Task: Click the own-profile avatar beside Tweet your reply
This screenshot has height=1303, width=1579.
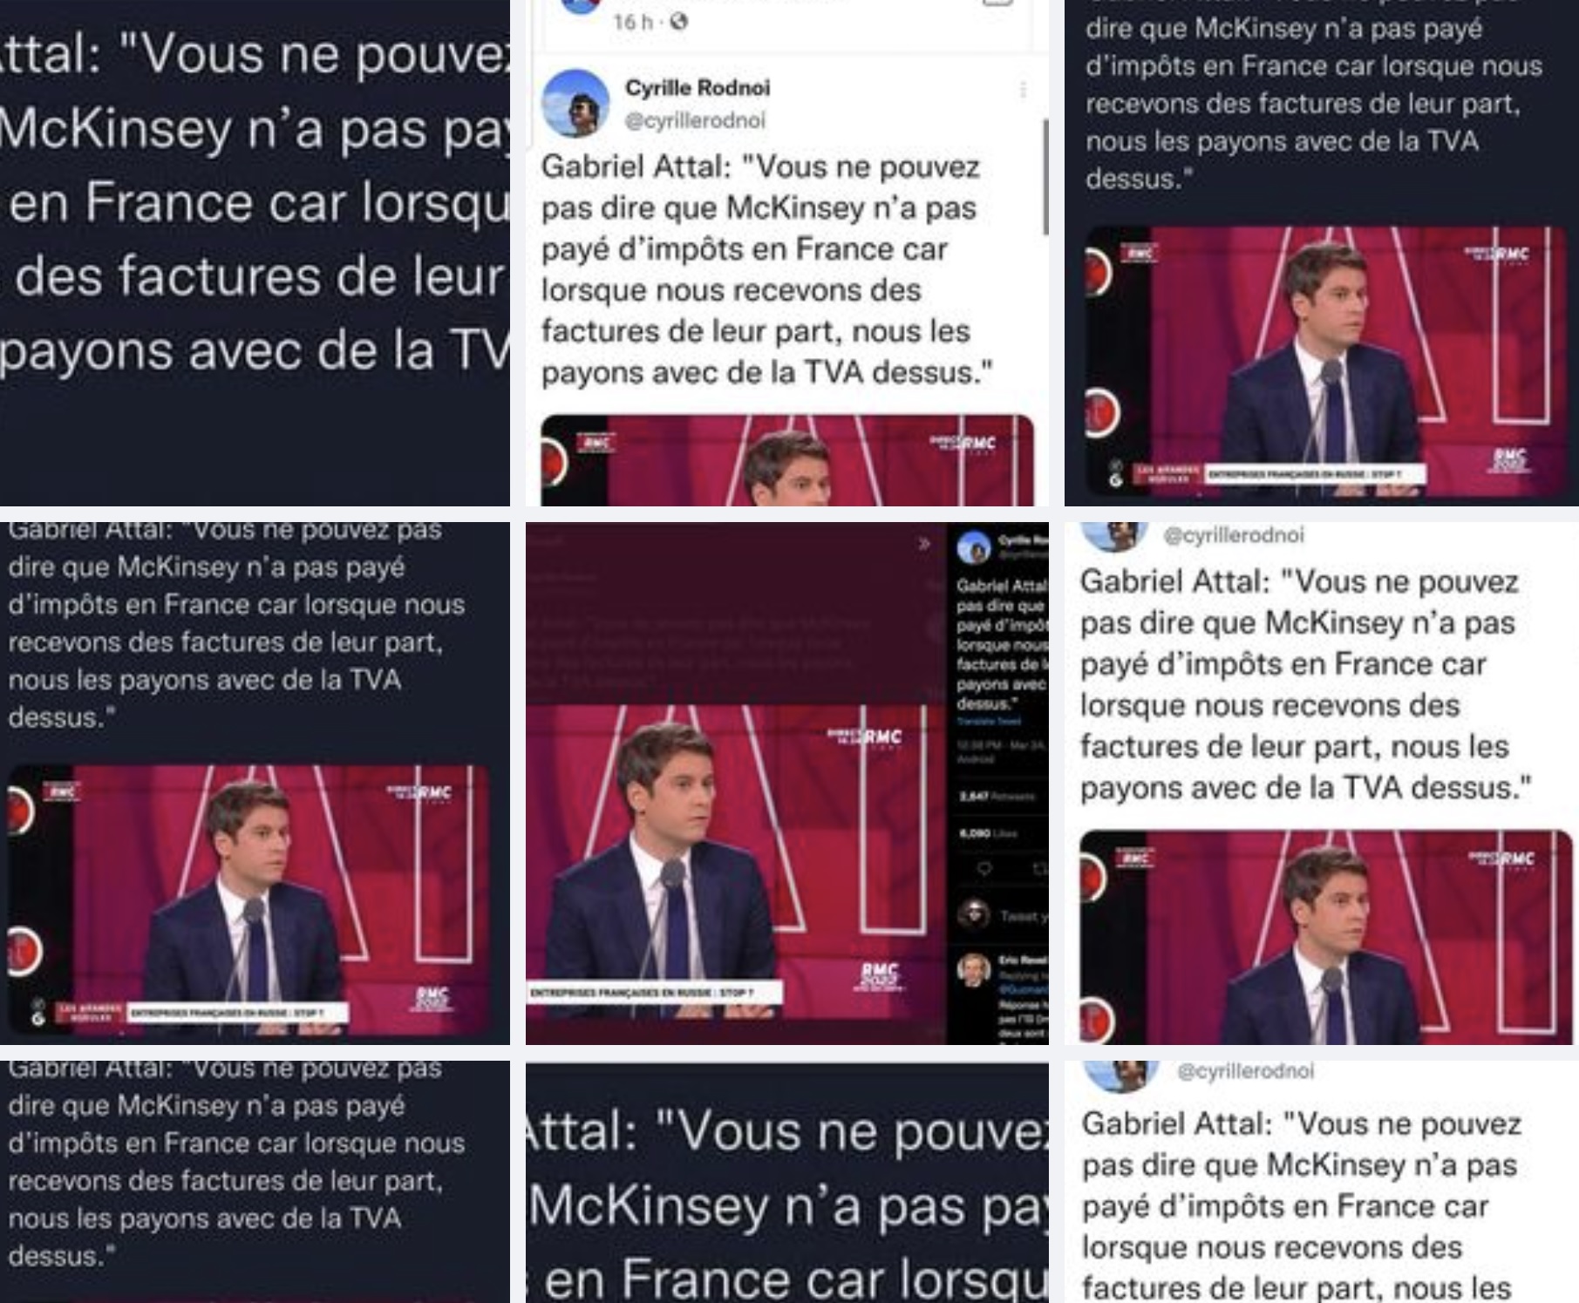Action: pyautogui.click(x=973, y=914)
